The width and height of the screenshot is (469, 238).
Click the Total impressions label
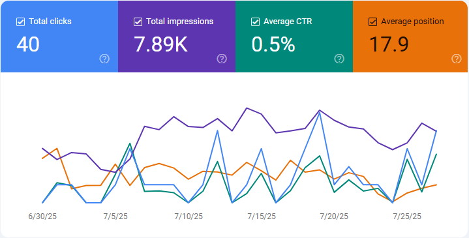coord(180,22)
